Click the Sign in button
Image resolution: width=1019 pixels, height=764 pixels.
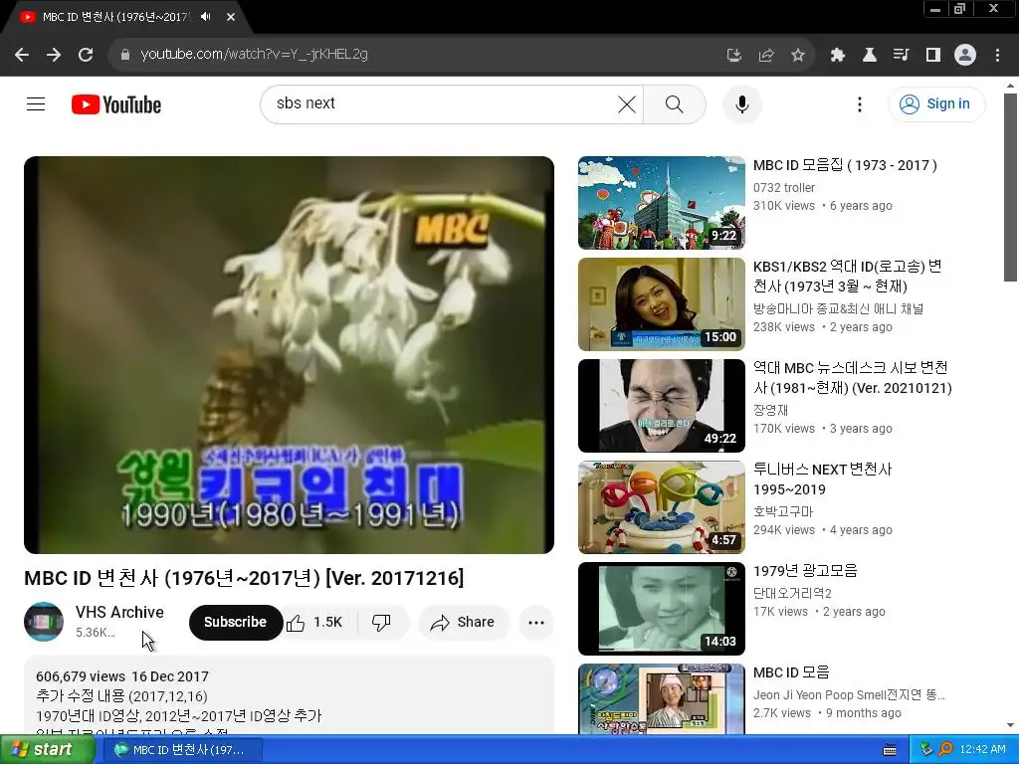(x=936, y=103)
